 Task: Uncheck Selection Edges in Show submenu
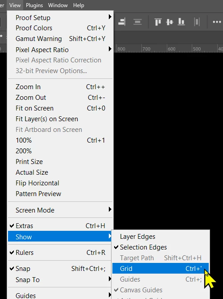(161, 247)
